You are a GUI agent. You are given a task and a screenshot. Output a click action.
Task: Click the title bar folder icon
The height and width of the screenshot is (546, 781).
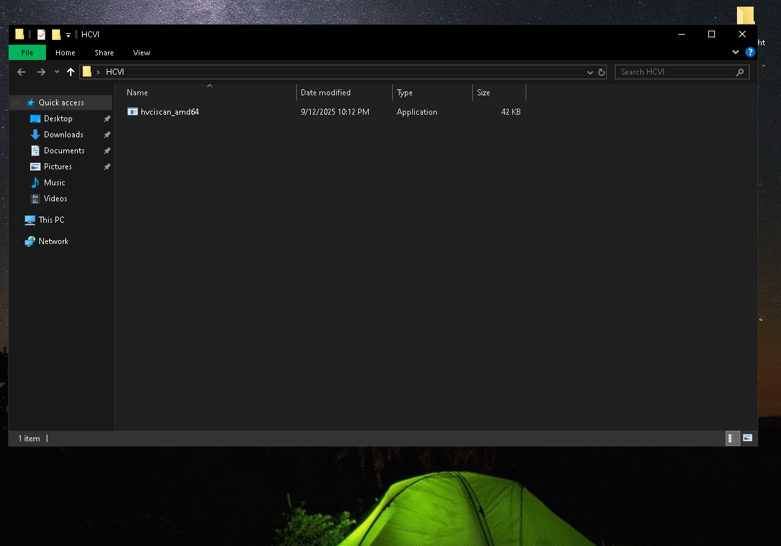(x=19, y=34)
